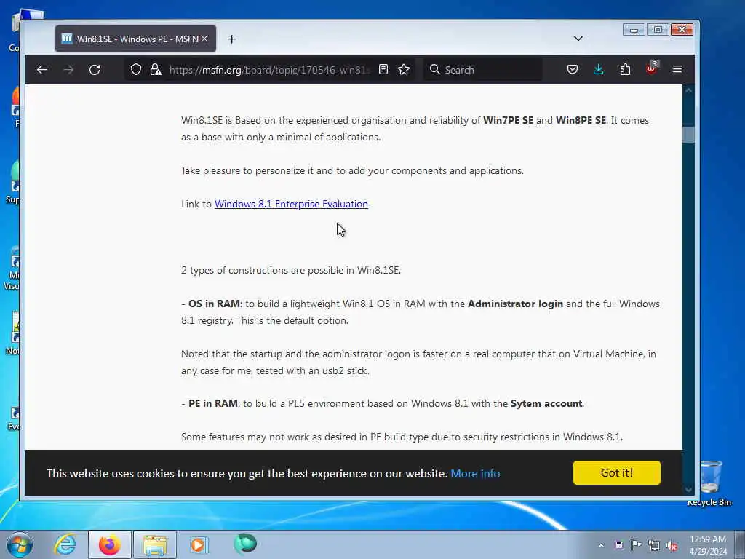Click the OS in RAM heading text

pyautogui.click(x=214, y=304)
